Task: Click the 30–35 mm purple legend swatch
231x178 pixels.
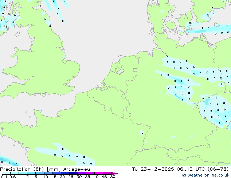Action: (82, 173)
